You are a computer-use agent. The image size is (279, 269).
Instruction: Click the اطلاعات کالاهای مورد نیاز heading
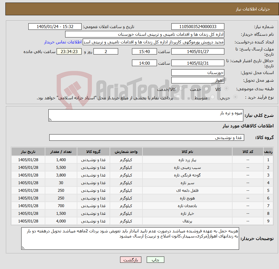coord(248,126)
